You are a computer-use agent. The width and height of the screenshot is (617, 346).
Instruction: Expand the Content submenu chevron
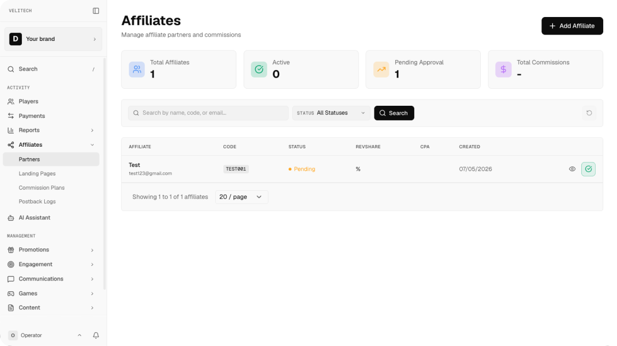click(92, 308)
